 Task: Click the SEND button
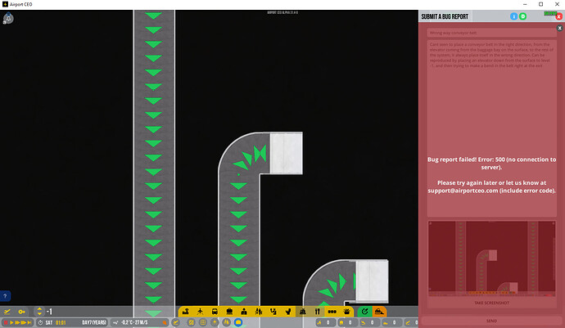491,321
